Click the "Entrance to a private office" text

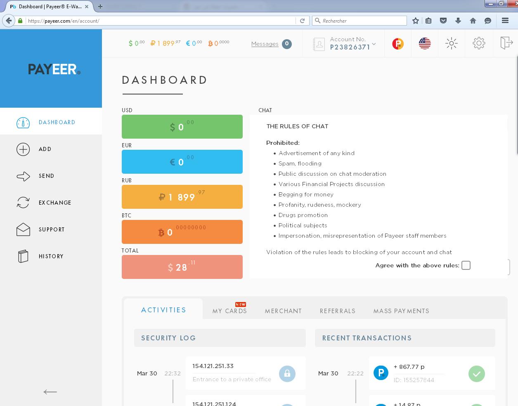coord(232,379)
